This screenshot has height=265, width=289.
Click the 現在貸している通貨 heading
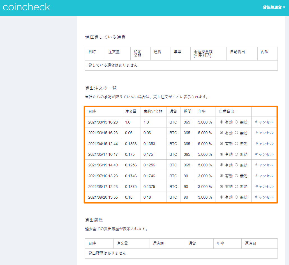pos(105,37)
